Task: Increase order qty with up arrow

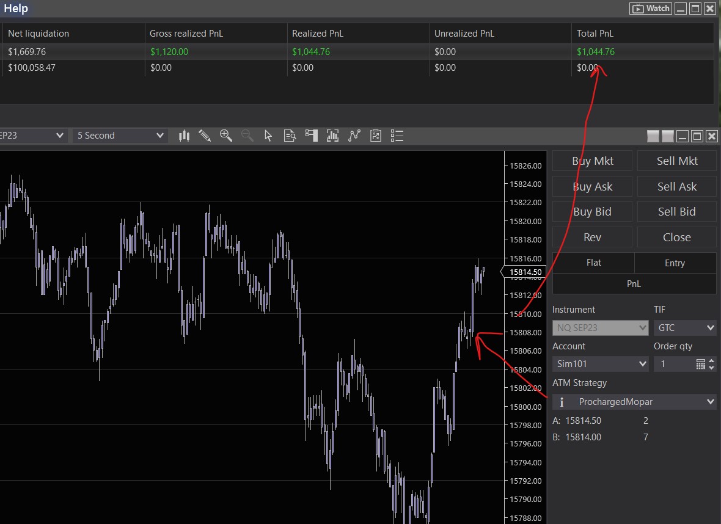Action: [711, 361]
